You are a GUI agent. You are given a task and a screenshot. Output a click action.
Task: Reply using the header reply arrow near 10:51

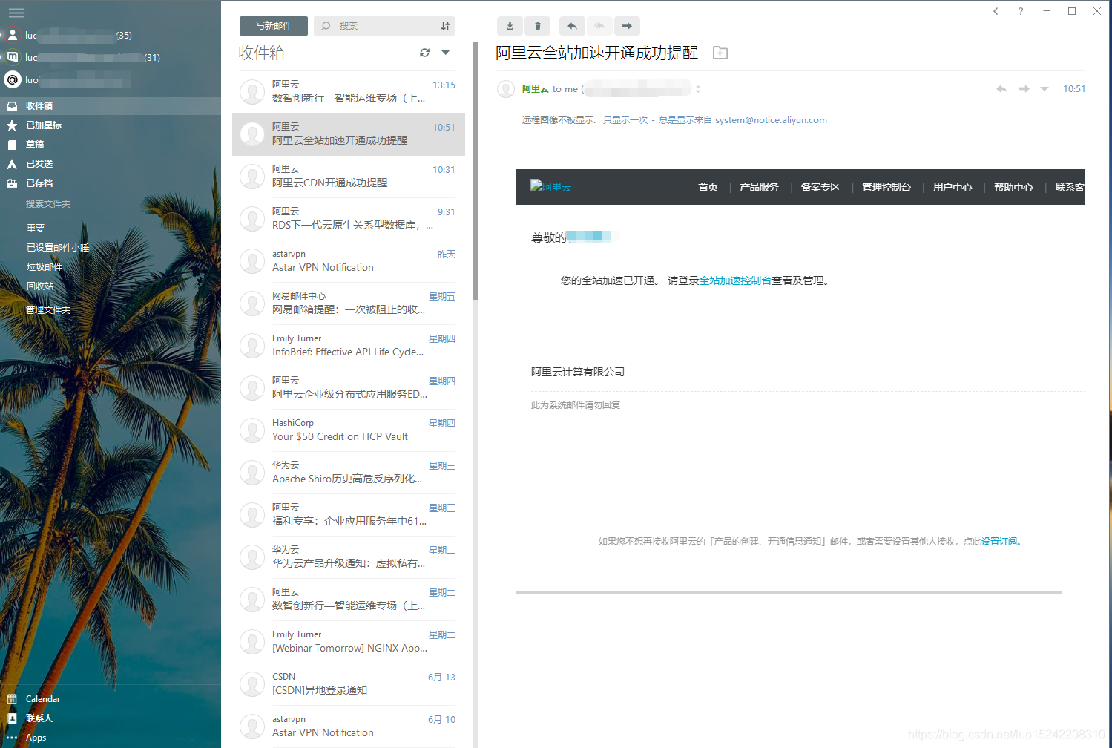coord(1001,89)
